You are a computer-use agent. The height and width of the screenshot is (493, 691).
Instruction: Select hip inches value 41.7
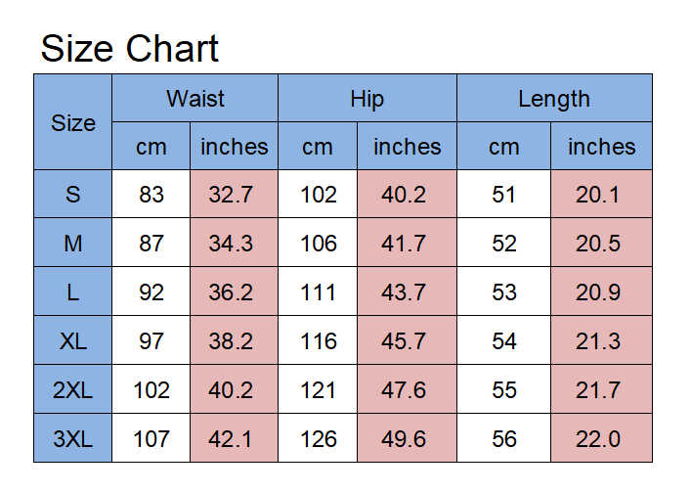[x=404, y=244]
